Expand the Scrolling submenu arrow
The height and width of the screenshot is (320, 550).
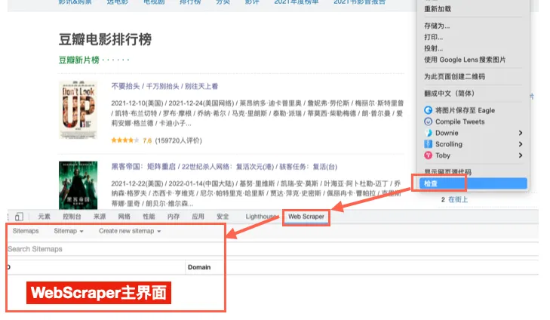click(x=521, y=144)
